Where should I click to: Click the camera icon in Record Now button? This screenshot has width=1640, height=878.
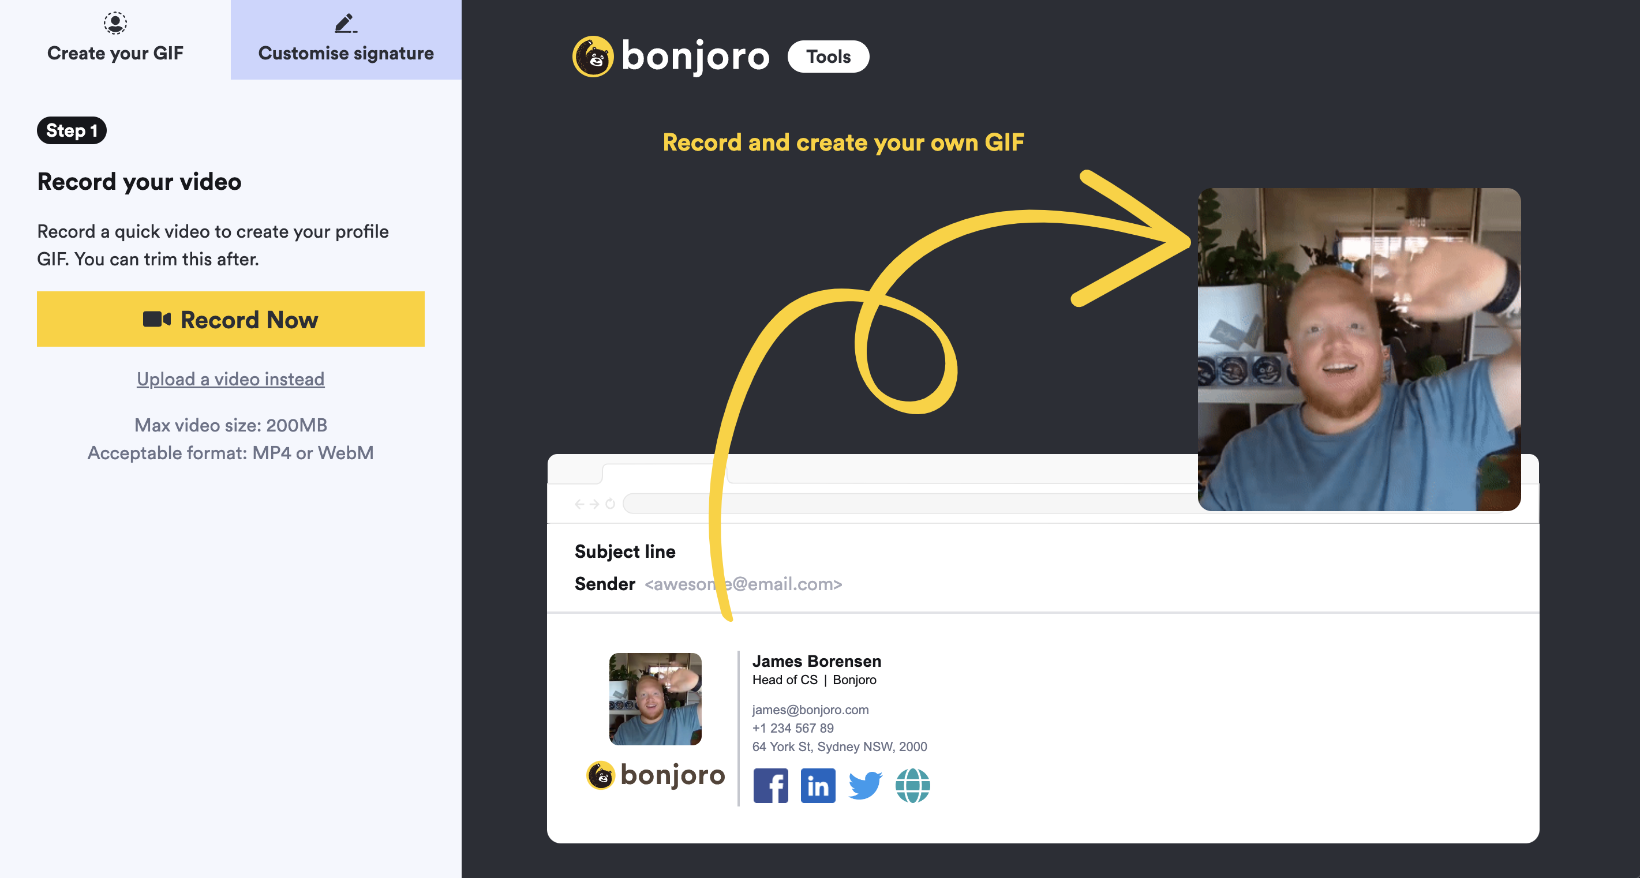(156, 320)
